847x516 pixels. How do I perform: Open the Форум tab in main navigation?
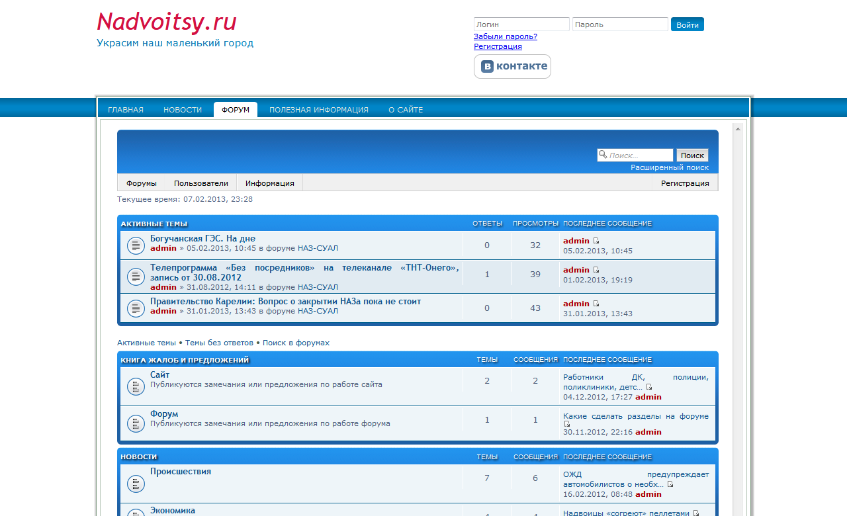click(x=236, y=110)
